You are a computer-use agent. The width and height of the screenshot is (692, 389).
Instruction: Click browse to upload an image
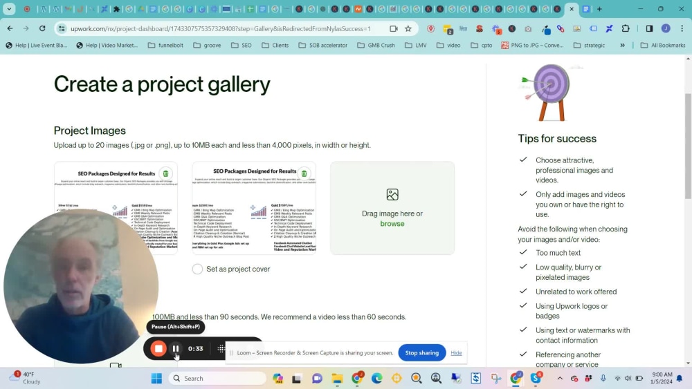coord(392,224)
